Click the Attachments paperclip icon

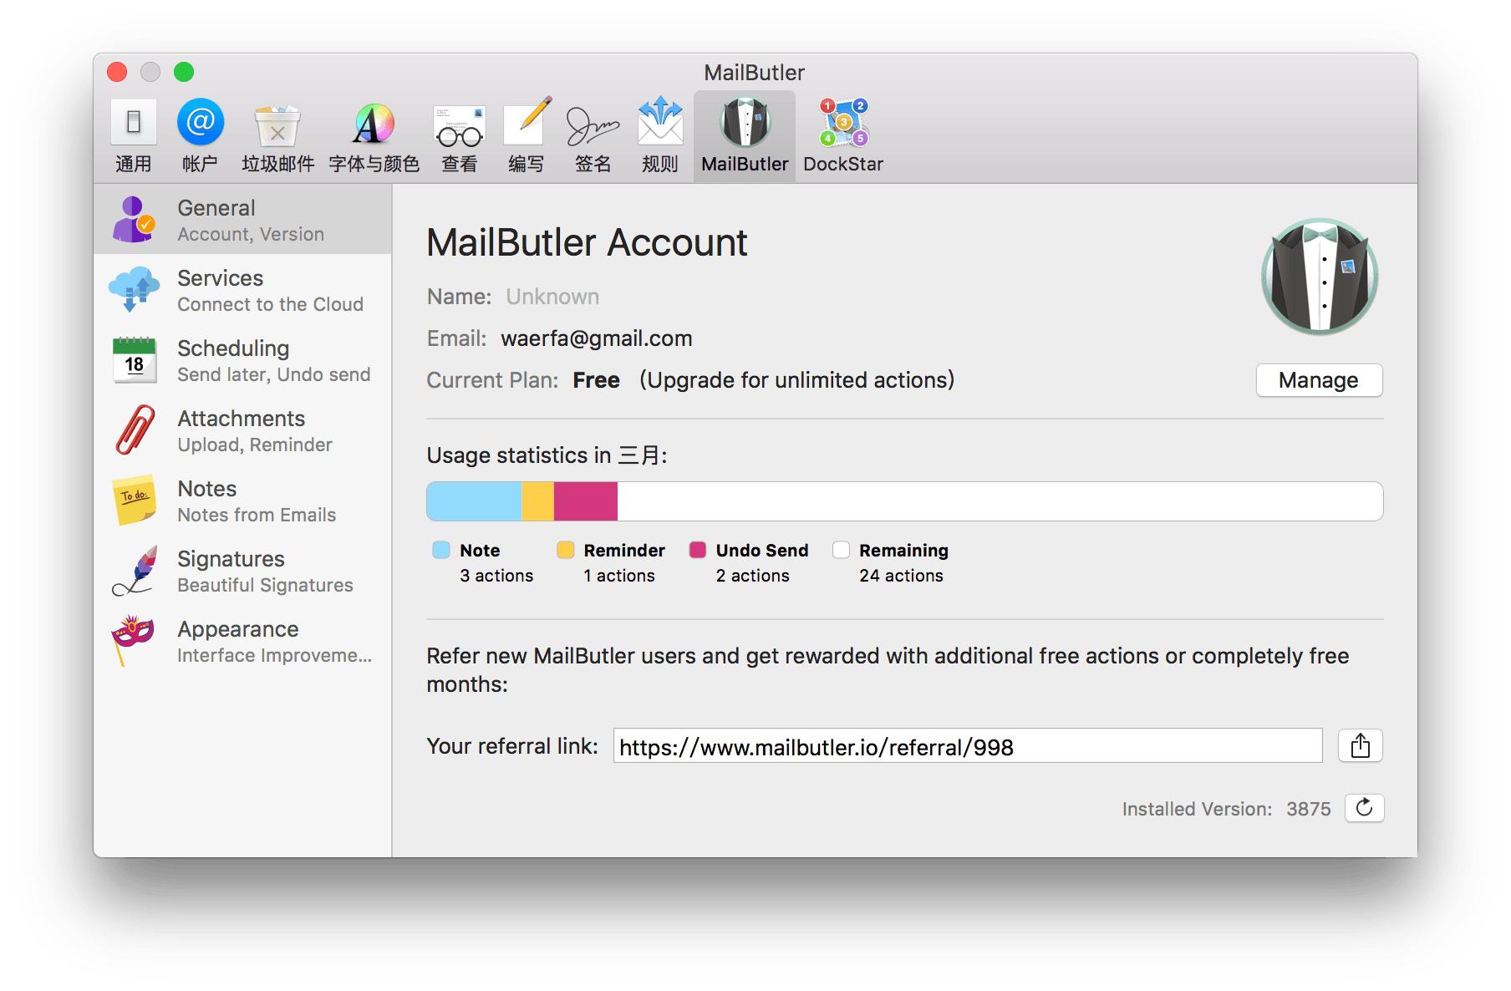point(135,429)
